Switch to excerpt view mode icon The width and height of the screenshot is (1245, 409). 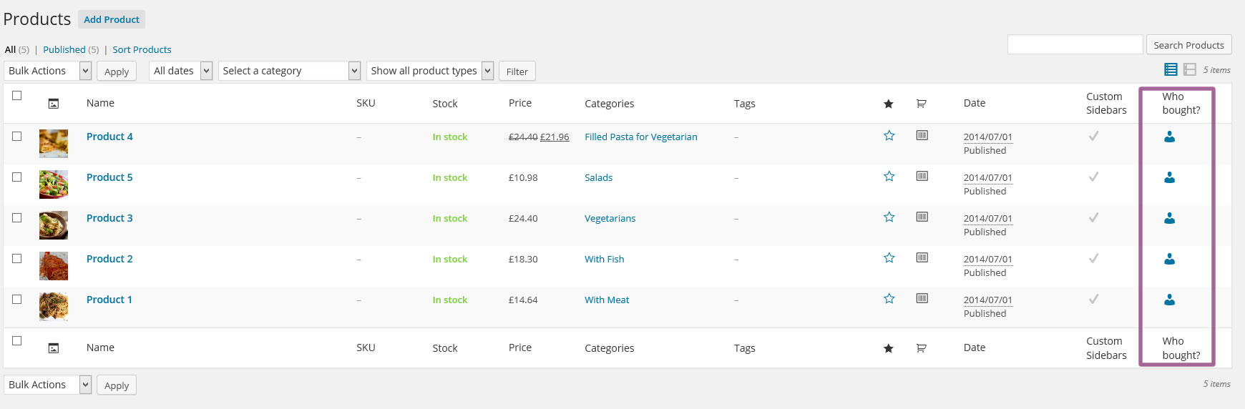coord(1189,69)
